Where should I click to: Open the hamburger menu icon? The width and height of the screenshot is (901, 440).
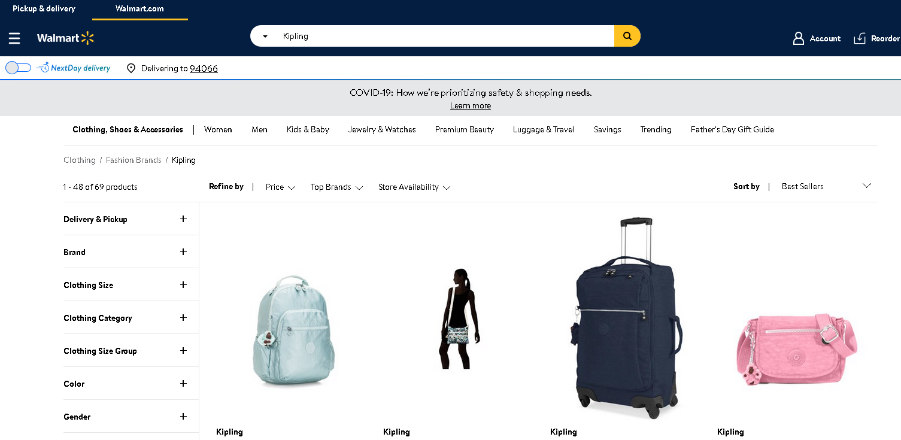14,38
